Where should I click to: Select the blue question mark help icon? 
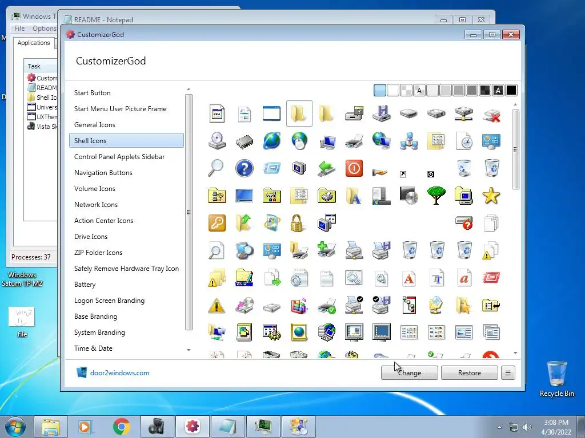pos(245,168)
